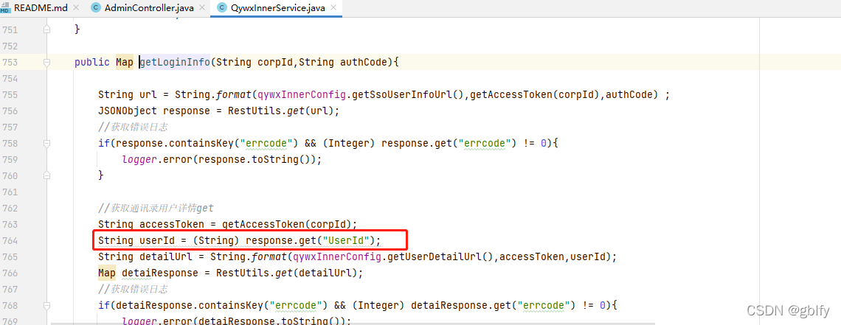
Task: Click line number 758 in the gutter
Action: pos(10,144)
